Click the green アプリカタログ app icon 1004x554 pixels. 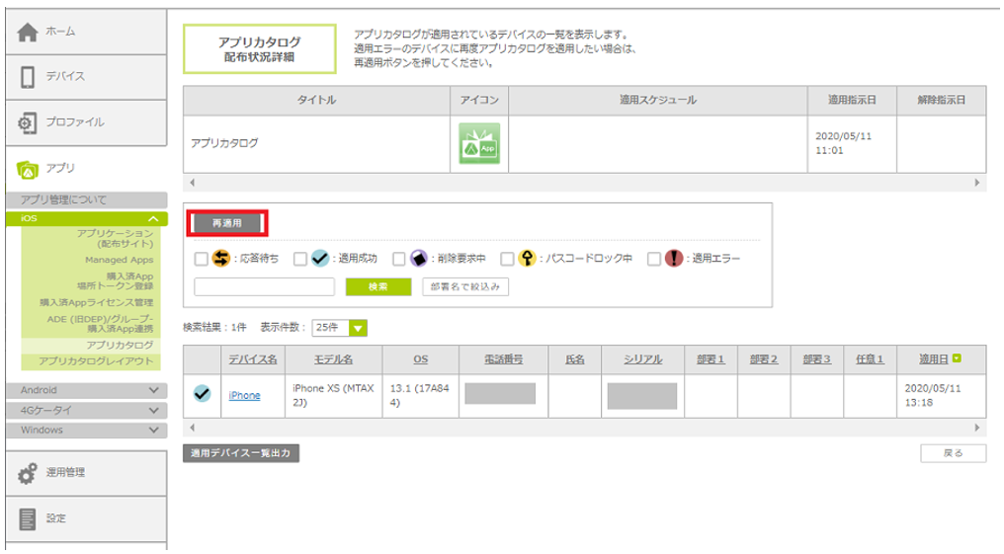[x=479, y=143]
